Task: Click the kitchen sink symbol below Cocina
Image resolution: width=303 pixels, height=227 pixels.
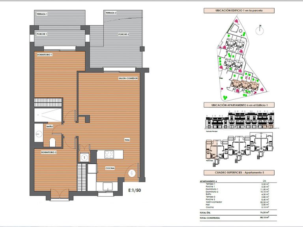Action: click(x=107, y=186)
